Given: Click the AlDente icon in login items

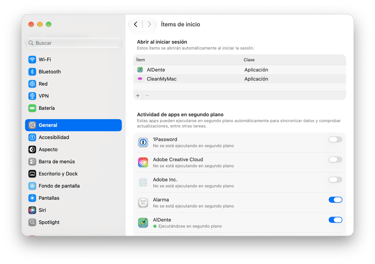Looking at the screenshot, I should click(140, 70).
